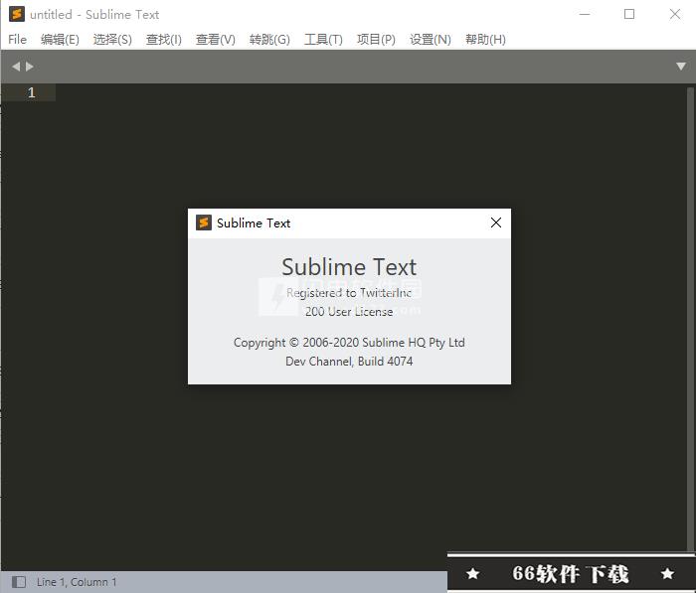Click 'Registered to TwitterInc' text

349,293
